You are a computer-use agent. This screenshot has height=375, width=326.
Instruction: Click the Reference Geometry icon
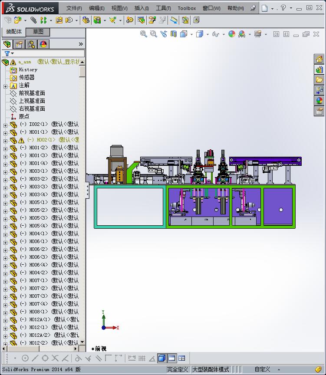113,20
